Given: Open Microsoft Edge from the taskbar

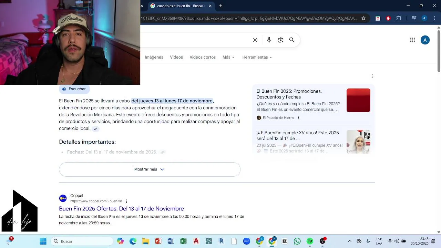Looking at the screenshot, I should click(133, 241).
